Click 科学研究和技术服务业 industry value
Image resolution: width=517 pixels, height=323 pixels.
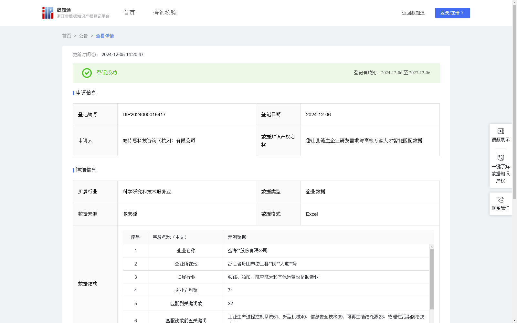pos(147,192)
